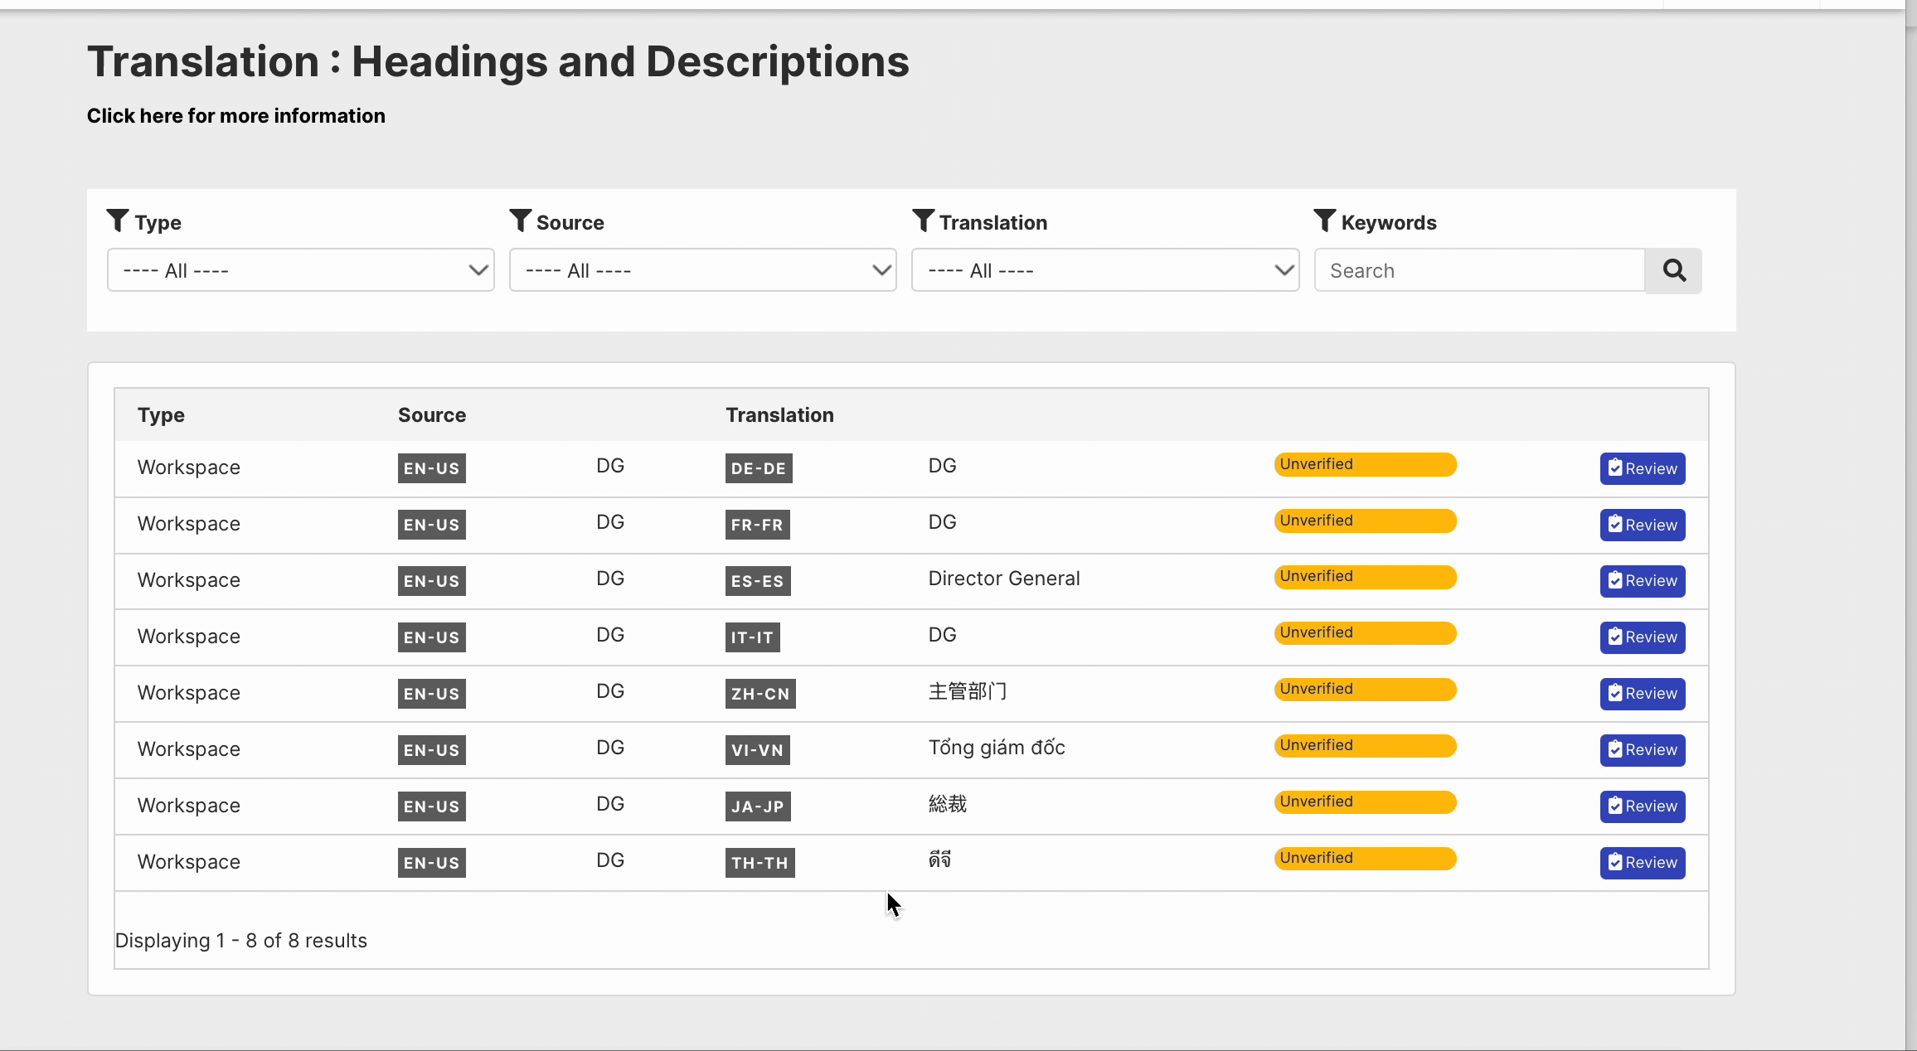This screenshot has height=1051, width=1917.
Task: Click the ZH-CN language tag
Action: coord(760,694)
